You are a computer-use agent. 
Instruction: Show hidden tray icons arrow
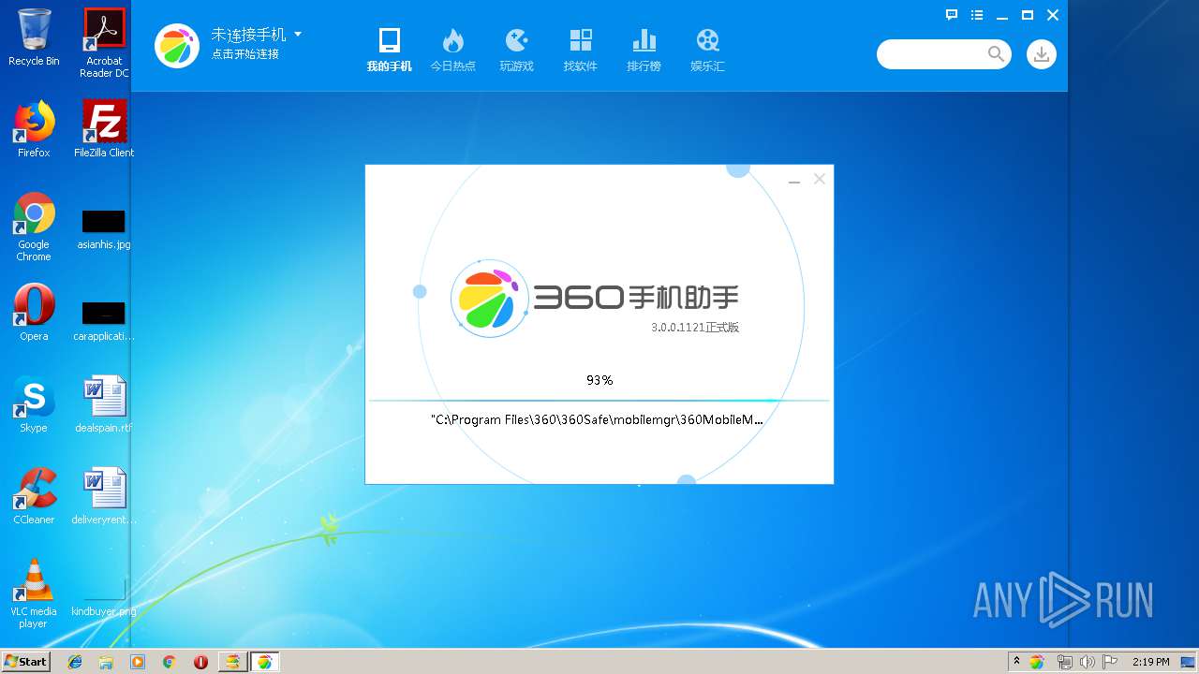(1017, 661)
